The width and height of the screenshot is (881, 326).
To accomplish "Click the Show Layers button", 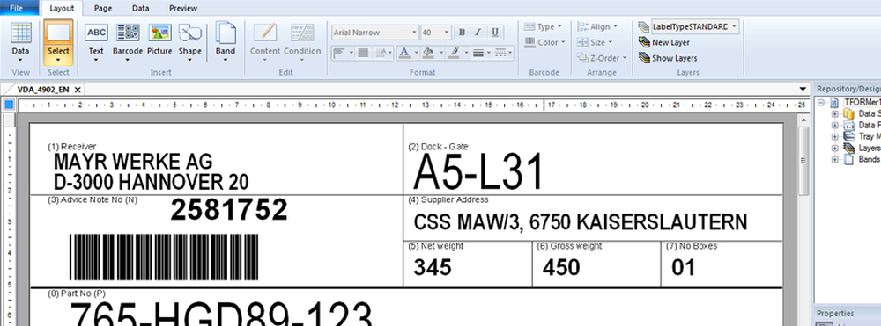I will pyautogui.click(x=668, y=58).
